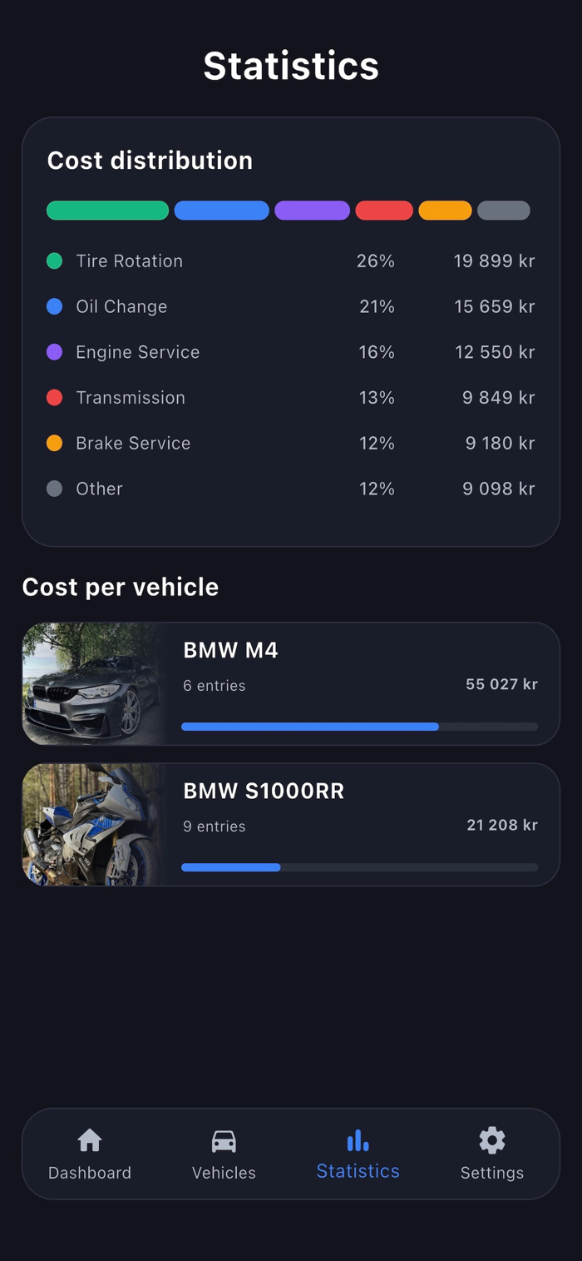
Task: Tap the BMW M4 car photo
Action: coord(93,683)
